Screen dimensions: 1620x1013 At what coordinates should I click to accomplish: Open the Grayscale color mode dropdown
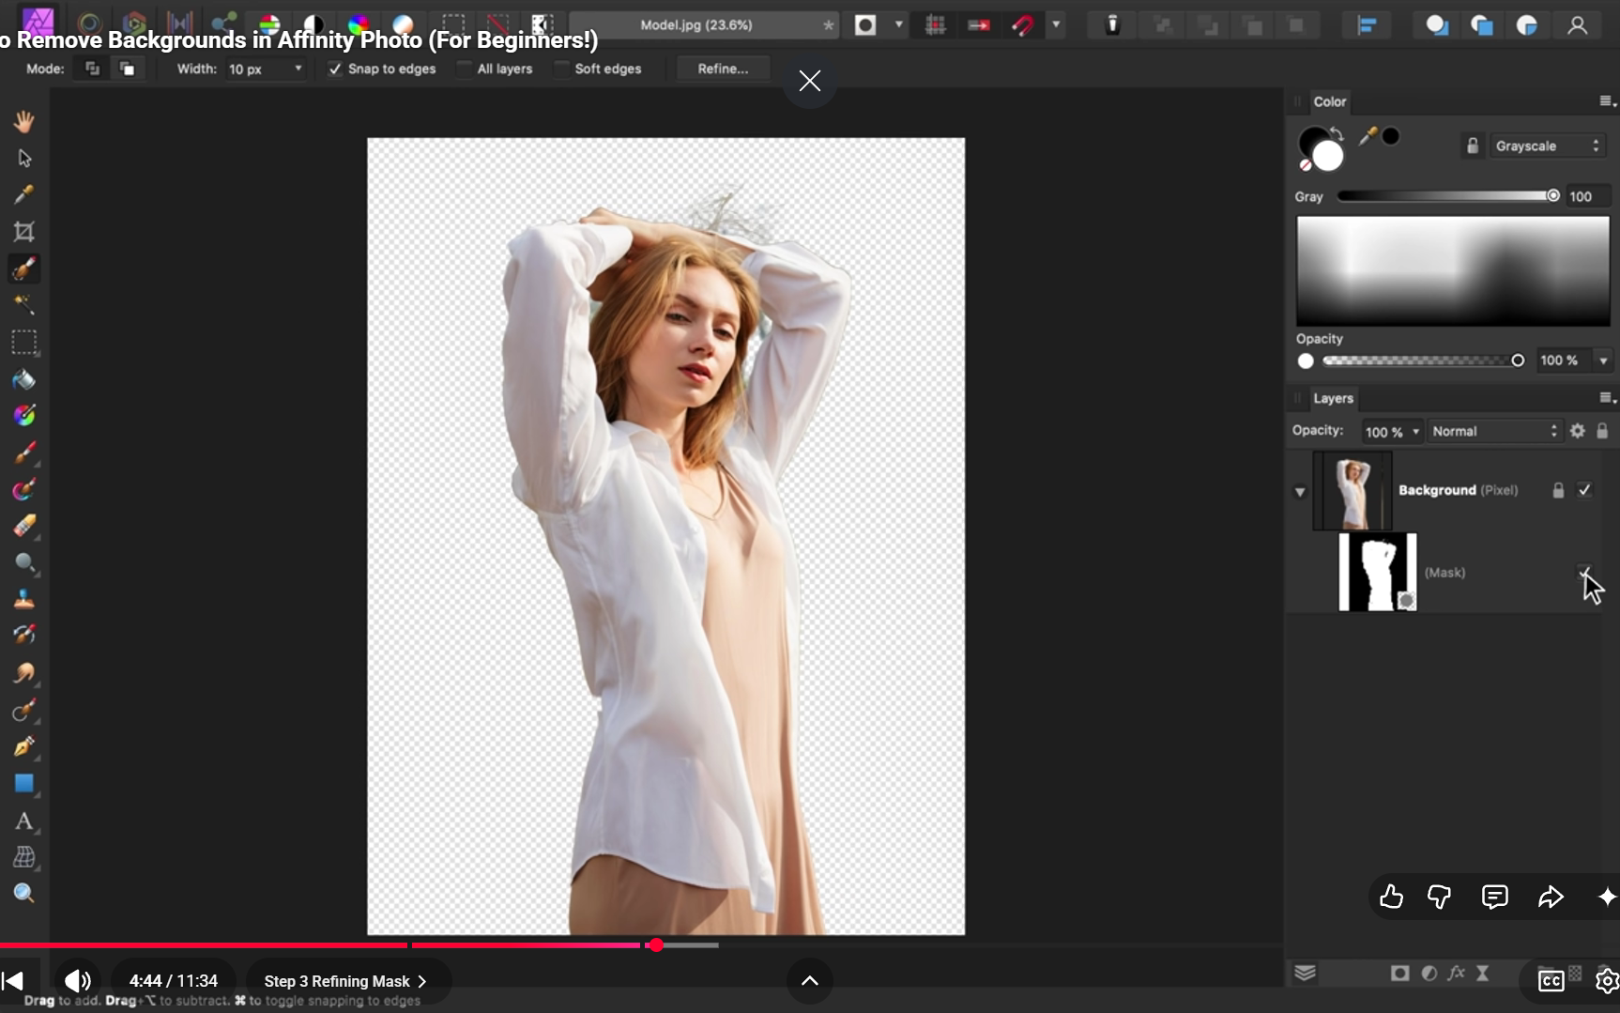pyautogui.click(x=1547, y=146)
